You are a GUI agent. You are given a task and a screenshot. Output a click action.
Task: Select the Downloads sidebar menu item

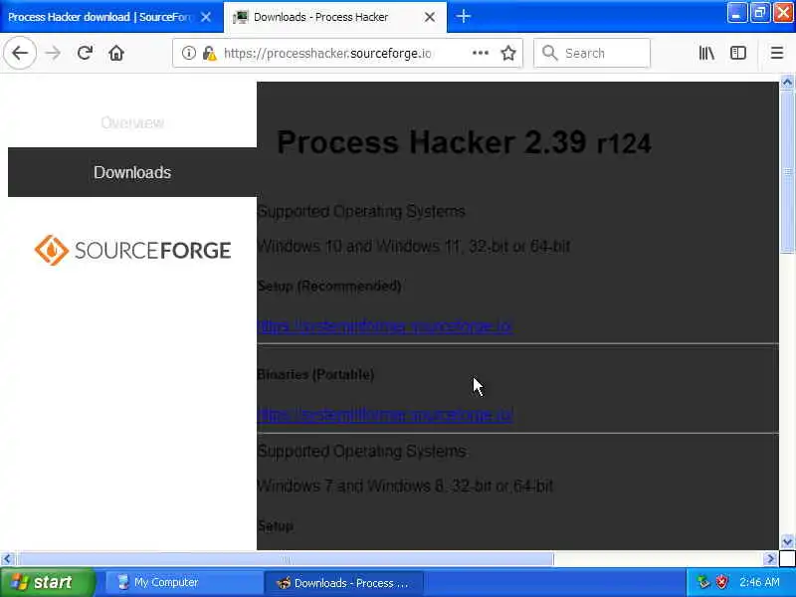click(132, 172)
